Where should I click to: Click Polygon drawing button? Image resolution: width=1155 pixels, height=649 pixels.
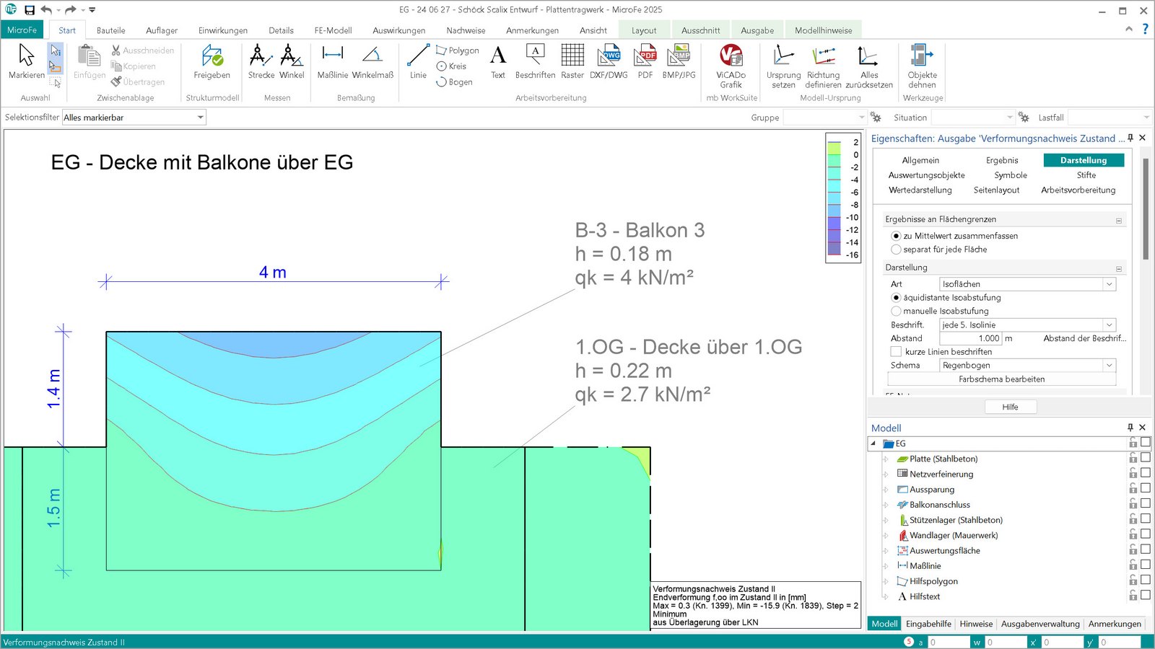coord(458,50)
